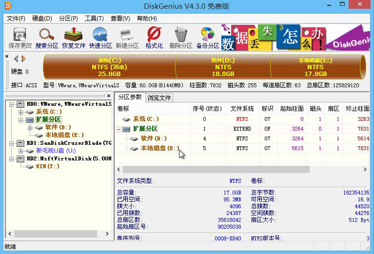Click the 标识 column header
This screenshot has height=254, width=374.
click(268, 109)
